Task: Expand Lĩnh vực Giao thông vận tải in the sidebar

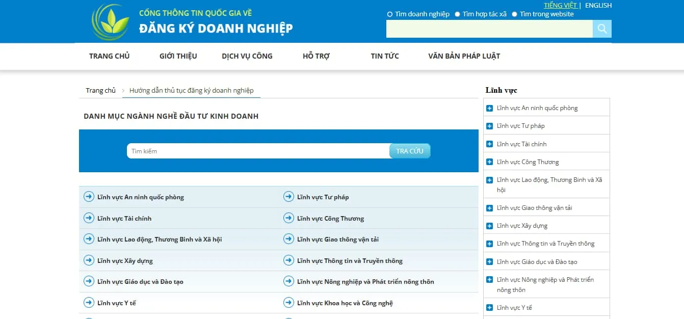Action: (x=490, y=207)
